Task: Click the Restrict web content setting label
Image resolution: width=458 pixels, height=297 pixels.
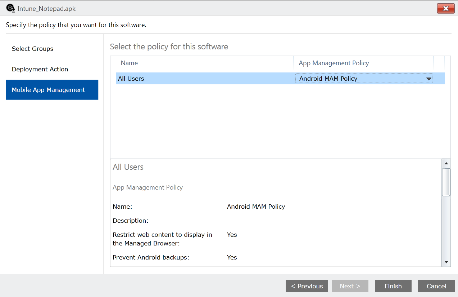Action: tap(162, 239)
